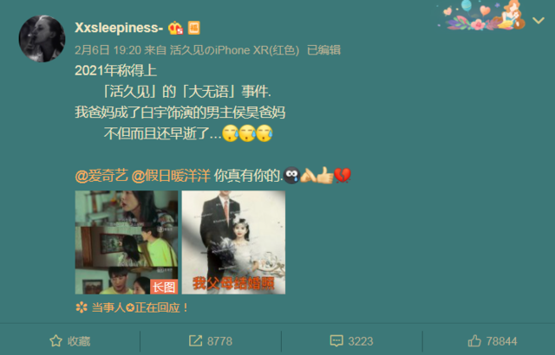
Task: Open the post options chevron menu
Action: [x=538, y=21]
